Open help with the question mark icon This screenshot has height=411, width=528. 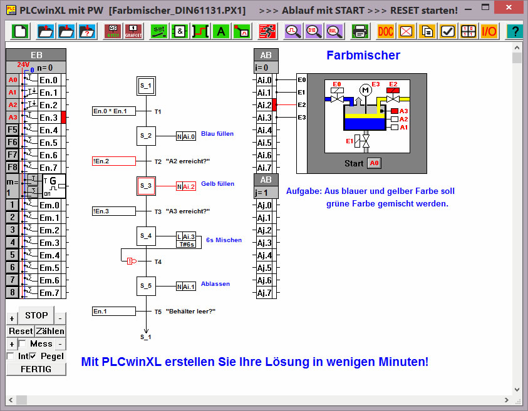514,31
